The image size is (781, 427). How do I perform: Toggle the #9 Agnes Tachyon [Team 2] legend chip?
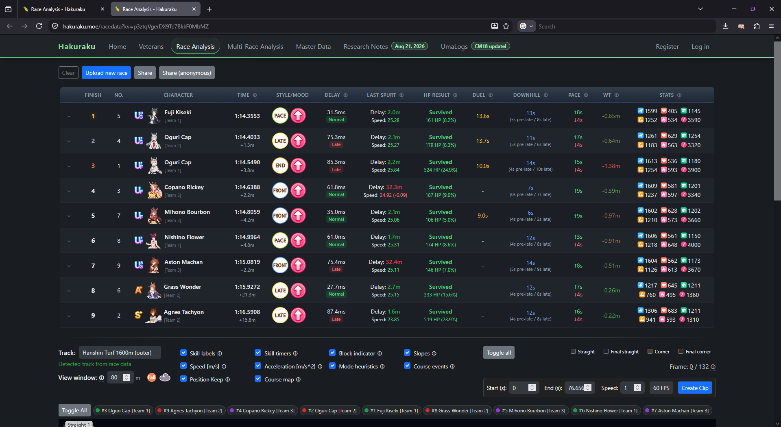click(190, 411)
